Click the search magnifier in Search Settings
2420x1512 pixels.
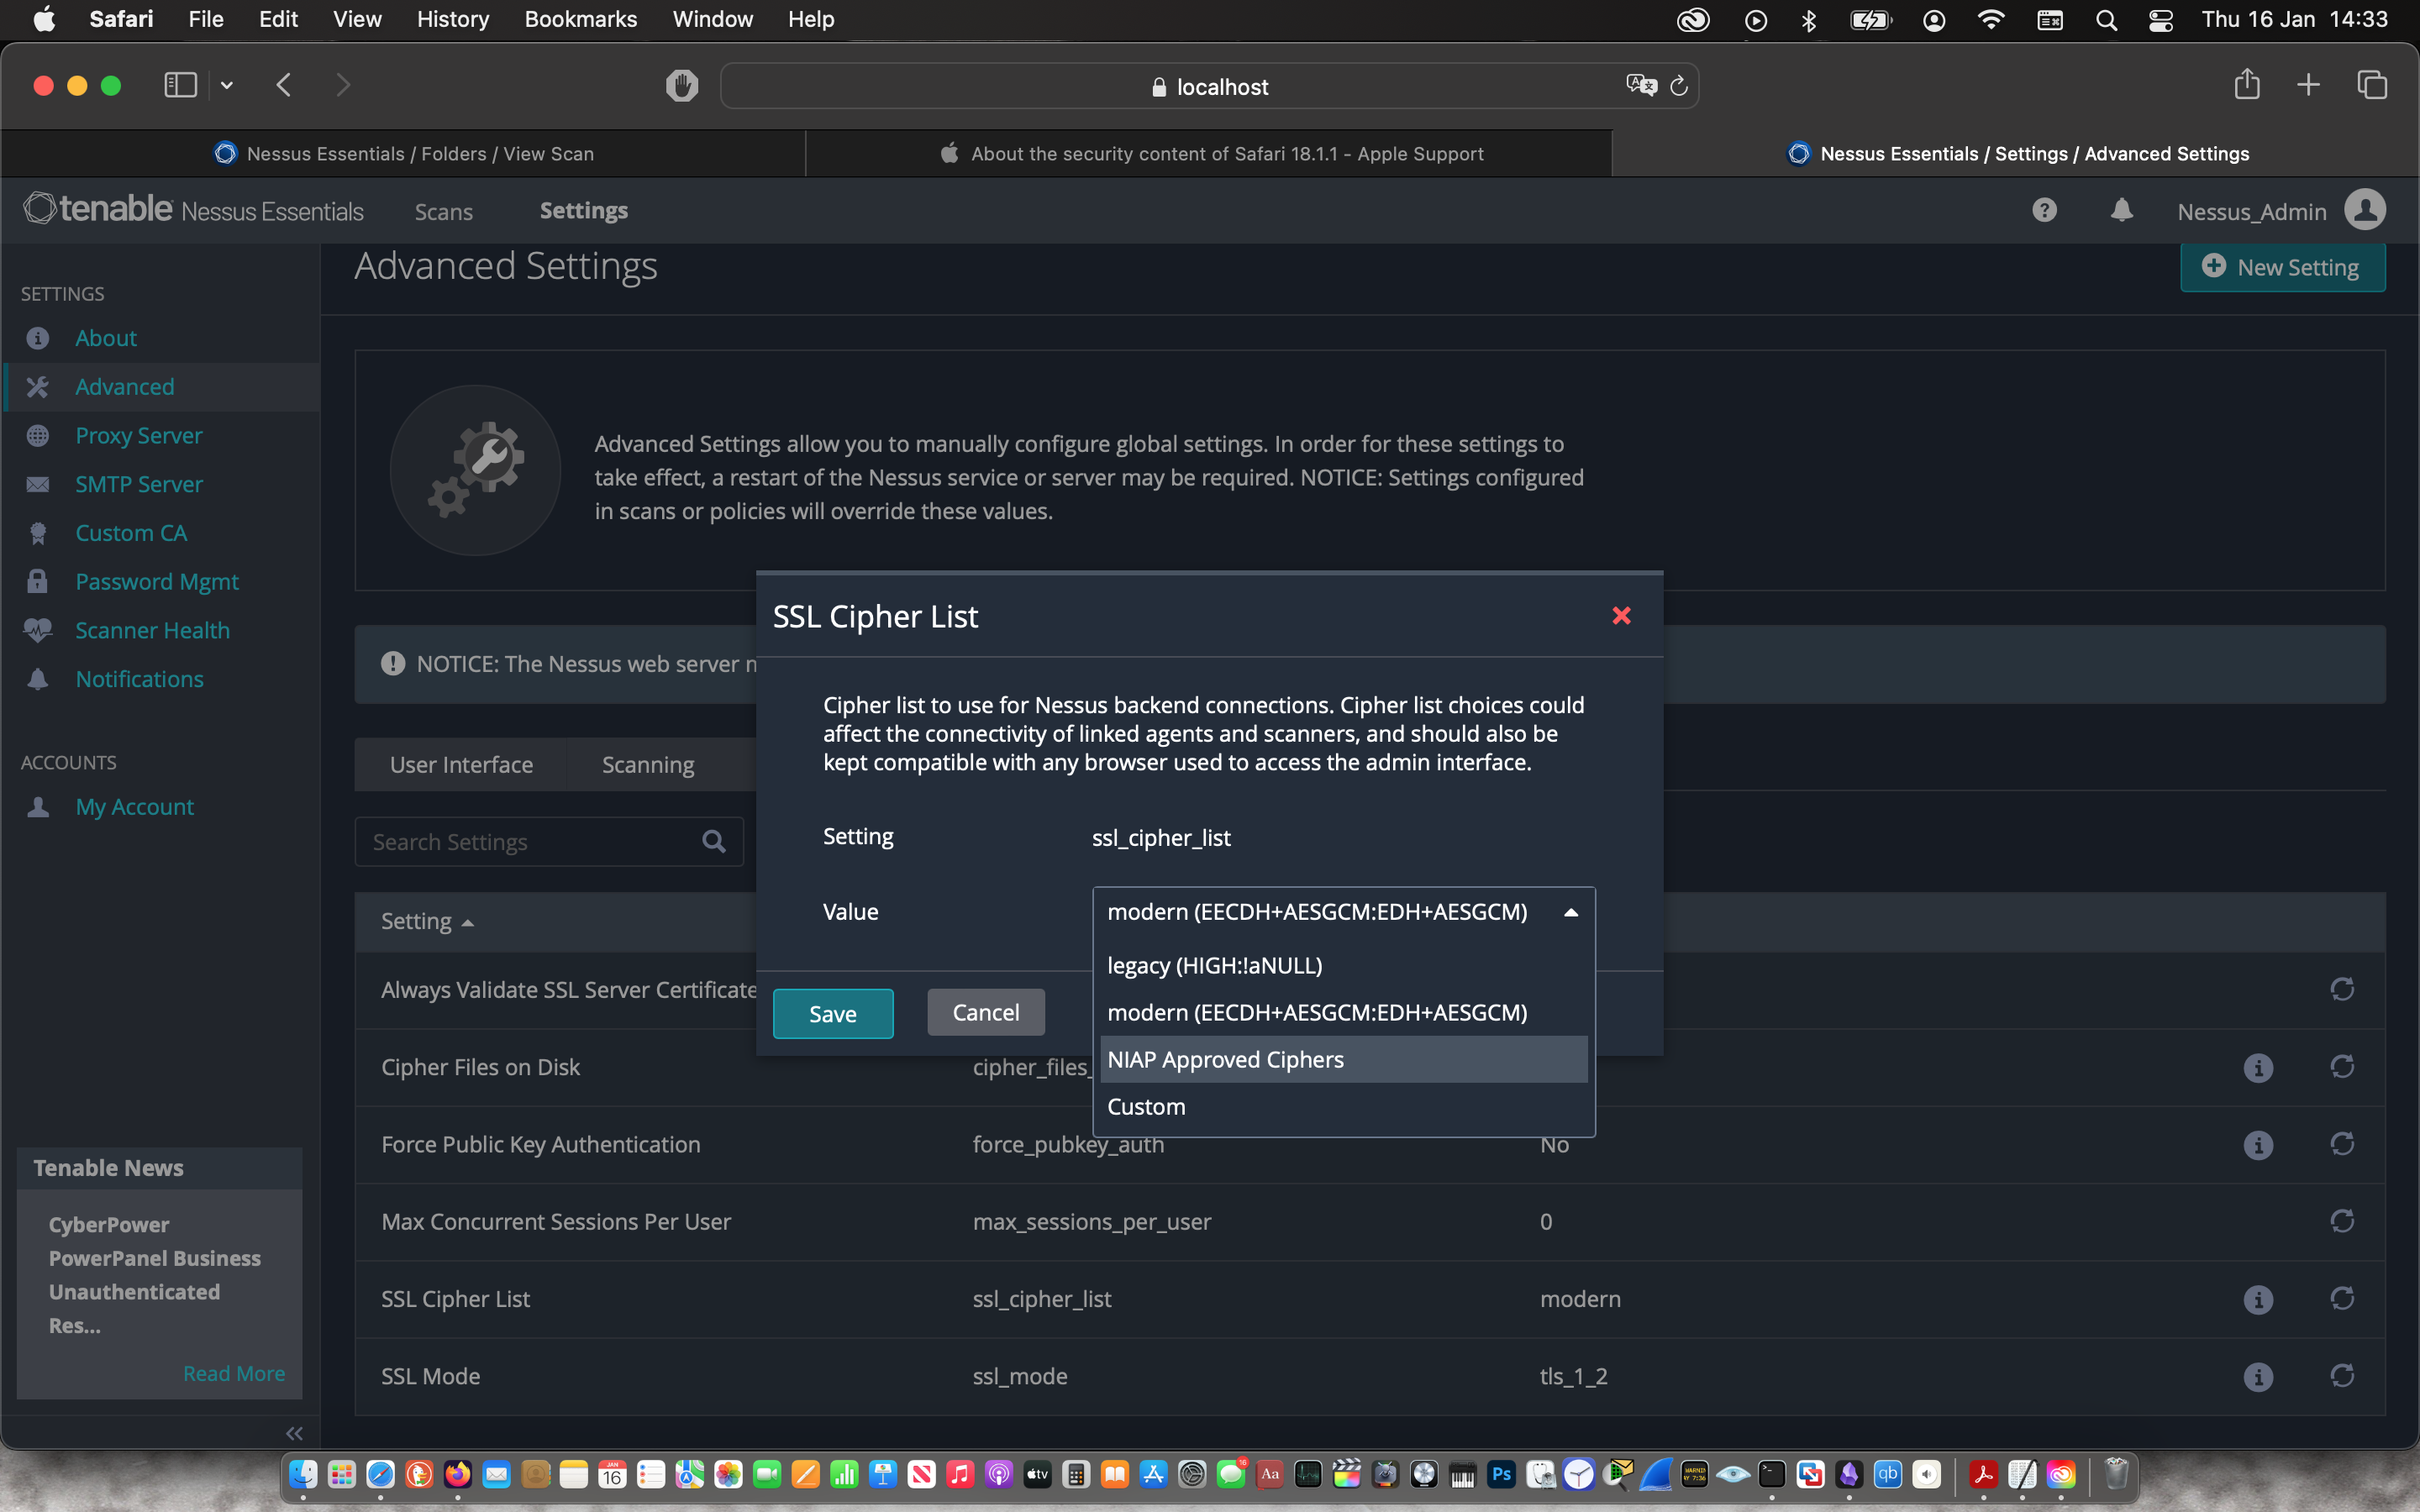[x=713, y=842]
